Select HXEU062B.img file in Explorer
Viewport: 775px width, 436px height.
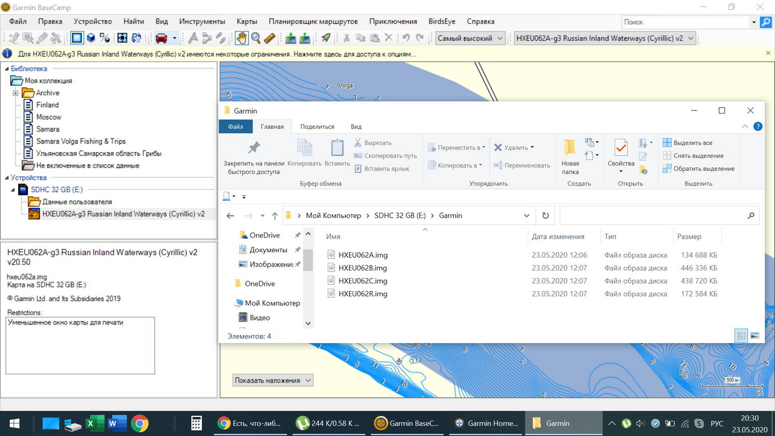[x=363, y=268]
